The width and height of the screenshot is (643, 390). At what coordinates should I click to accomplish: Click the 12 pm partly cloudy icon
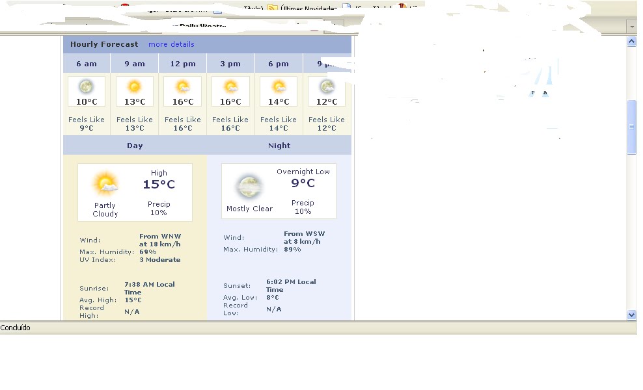[x=182, y=87]
